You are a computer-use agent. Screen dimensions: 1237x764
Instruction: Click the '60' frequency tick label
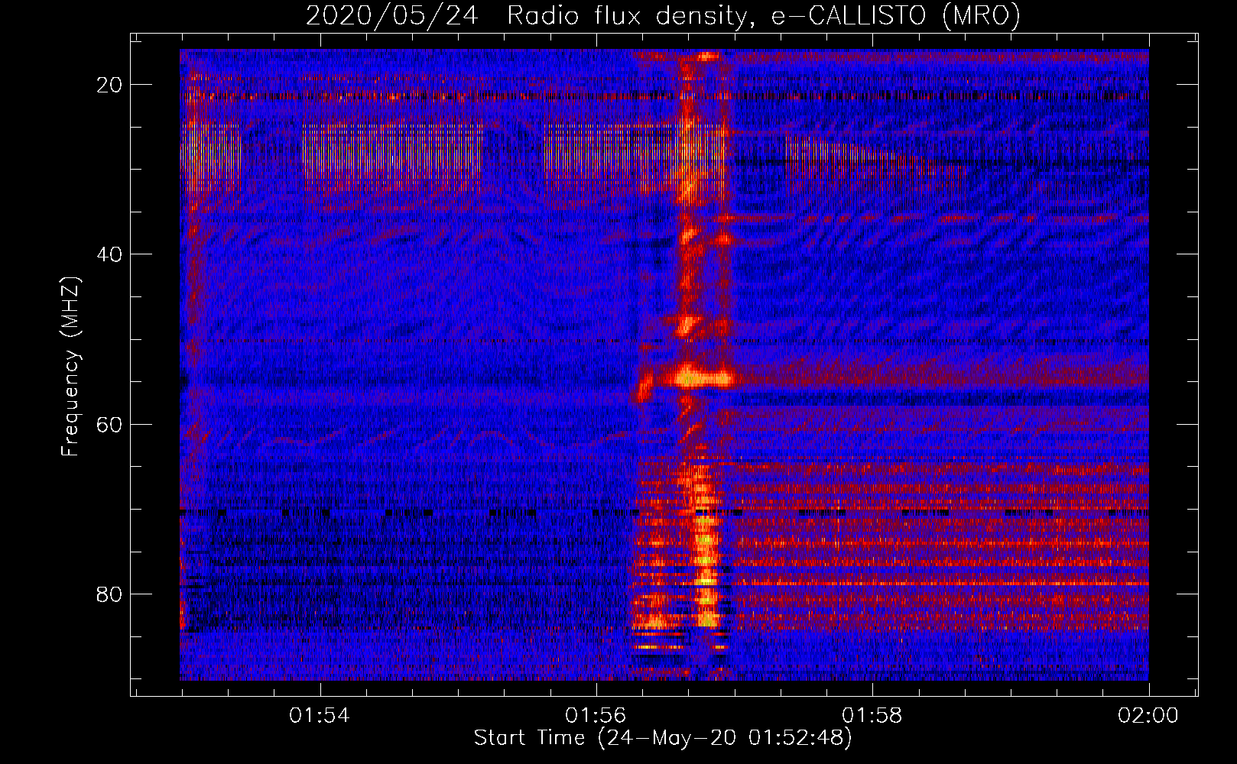[110, 424]
